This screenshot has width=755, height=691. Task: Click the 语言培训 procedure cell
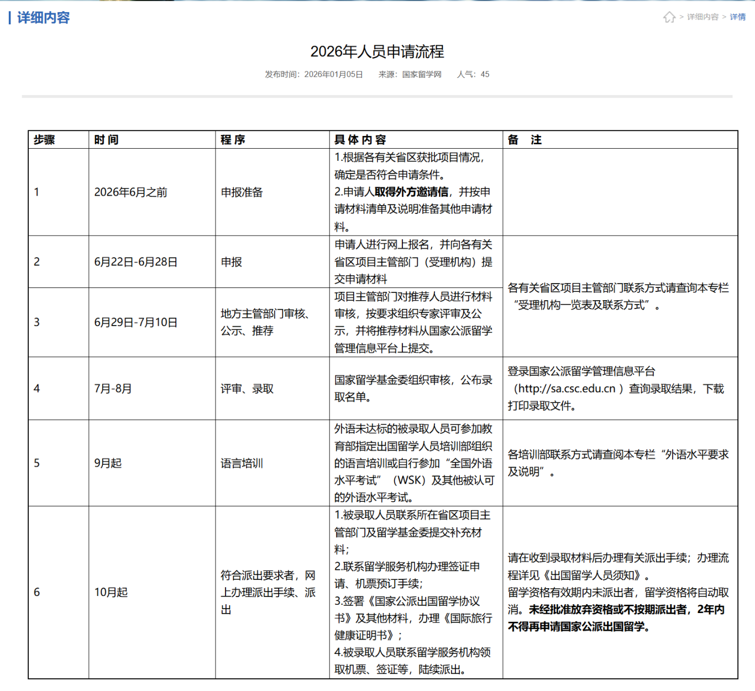pyautogui.click(x=242, y=463)
